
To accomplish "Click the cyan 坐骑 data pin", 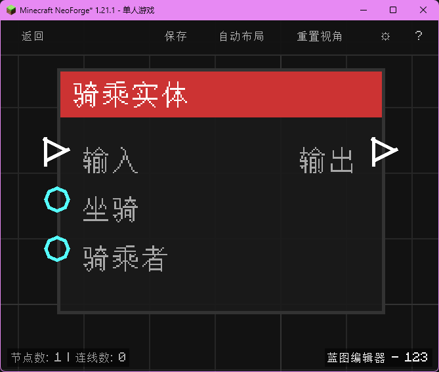I will tap(57, 199).
